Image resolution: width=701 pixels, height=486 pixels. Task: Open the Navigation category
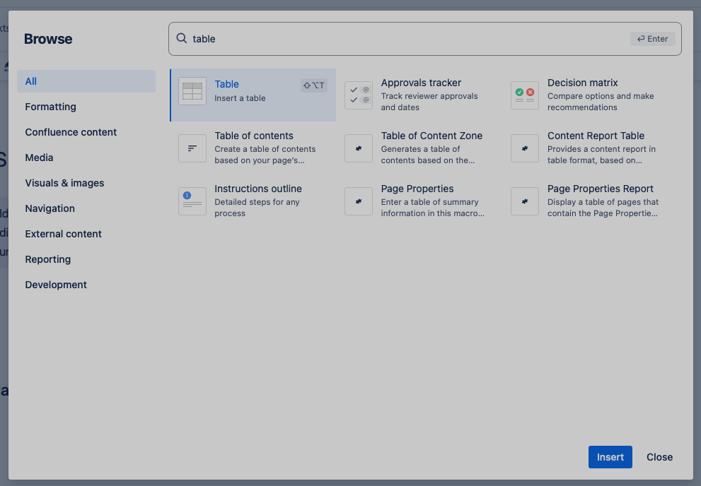click(86, 208)
